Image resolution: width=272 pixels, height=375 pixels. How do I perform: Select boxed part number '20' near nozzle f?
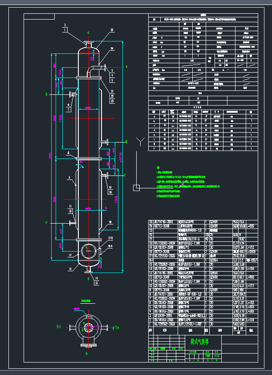click(x=110, y=192)
